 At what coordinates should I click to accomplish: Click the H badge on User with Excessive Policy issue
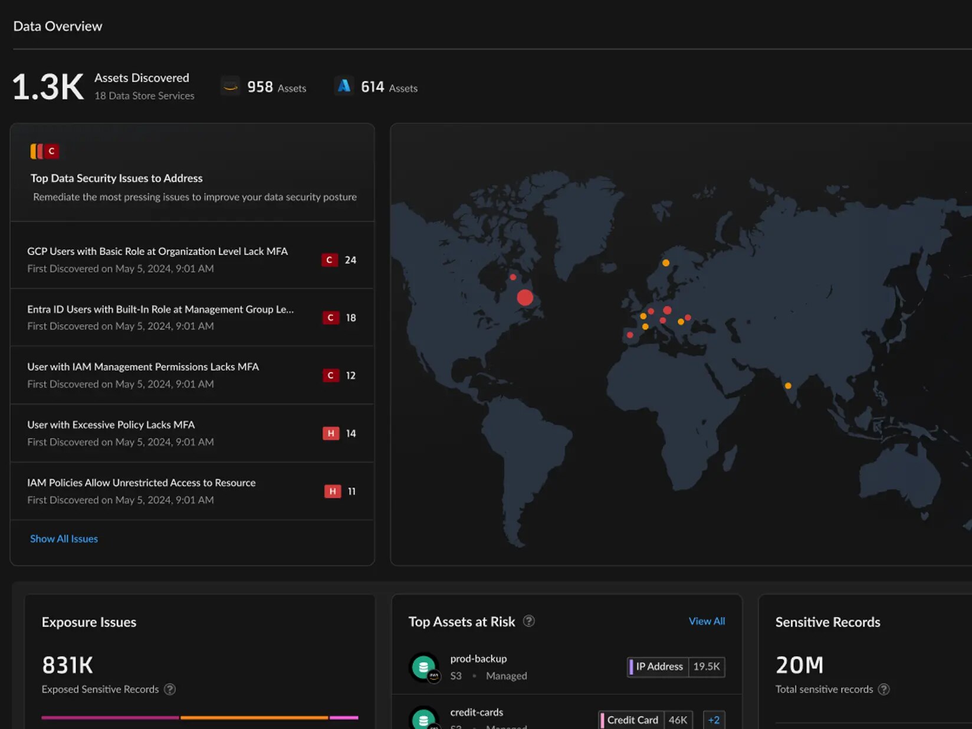tap(330, 433)
